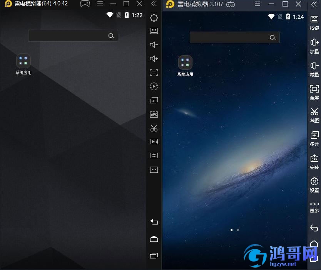Click search box in 3.107 emulator
Image resolution: width=321 pixels, height=270 pixels.
(235, 37)
